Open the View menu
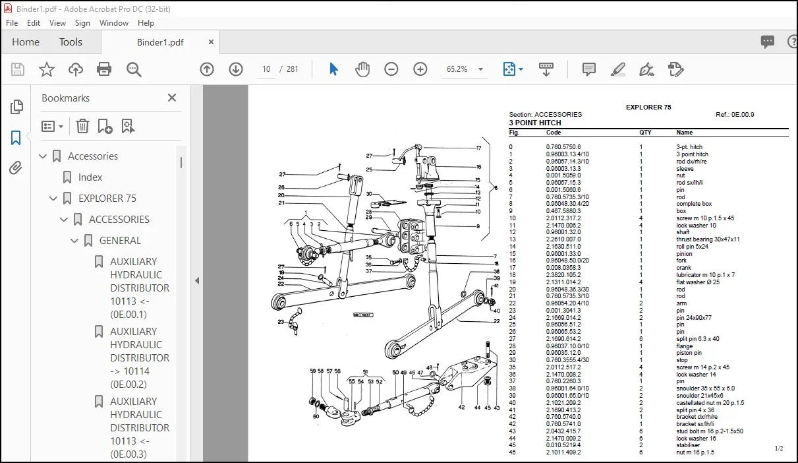Screen dimensions: 798x463 [x=57, y=22]
